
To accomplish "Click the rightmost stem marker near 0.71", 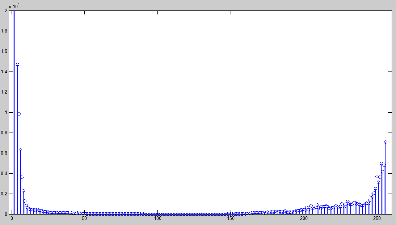I will (x=386, y=142).
